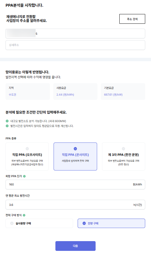Focus the 상세주소 detail address field
Image resolution: width=151 pixels, height=253 pixels.
[x=75, y=45]
